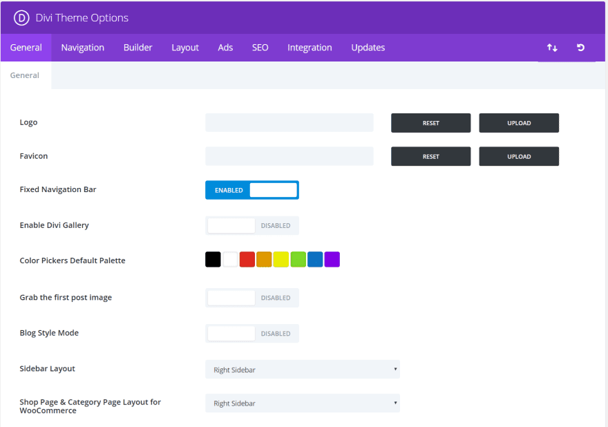This screenshot has height=427, width=608.
Task: Toggle Grab the first post image
Action: pos(252,298)
